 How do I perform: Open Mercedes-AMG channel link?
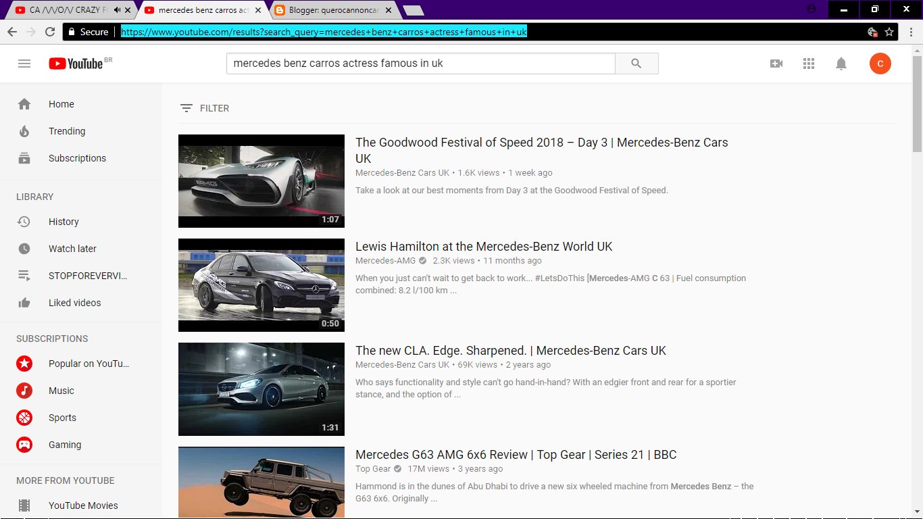click(386, 261)
